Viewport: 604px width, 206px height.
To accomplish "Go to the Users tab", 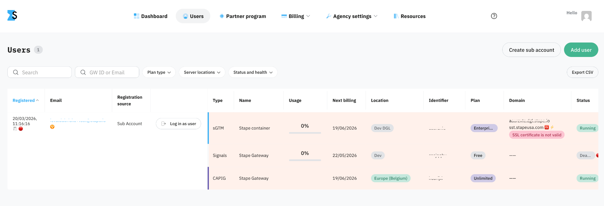I will coord(193,16).
